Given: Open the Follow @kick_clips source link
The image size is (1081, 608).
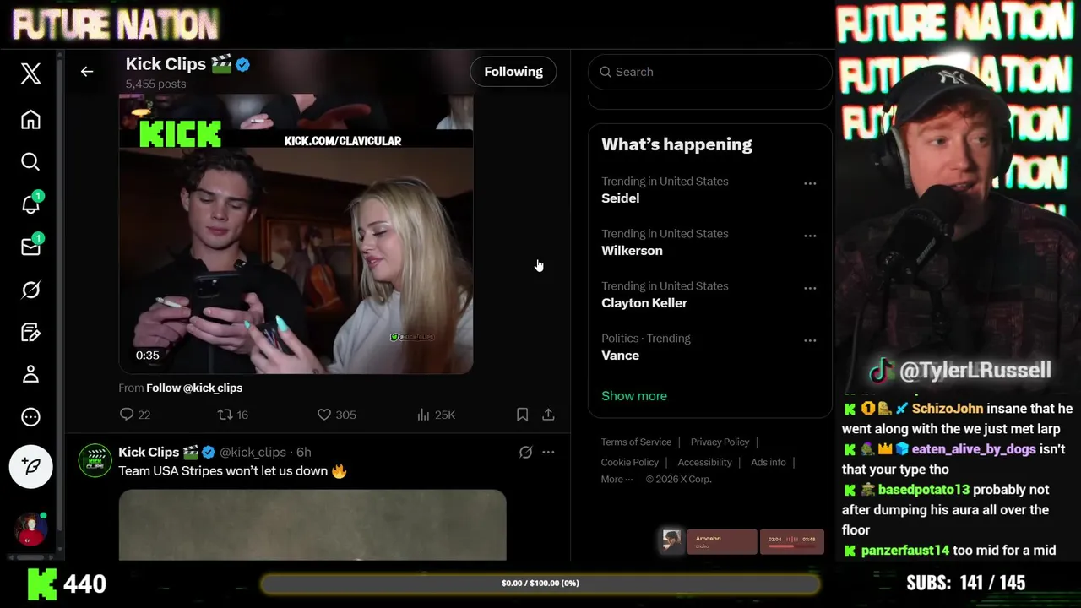Looking at the screenshot, I should (194, 388).
